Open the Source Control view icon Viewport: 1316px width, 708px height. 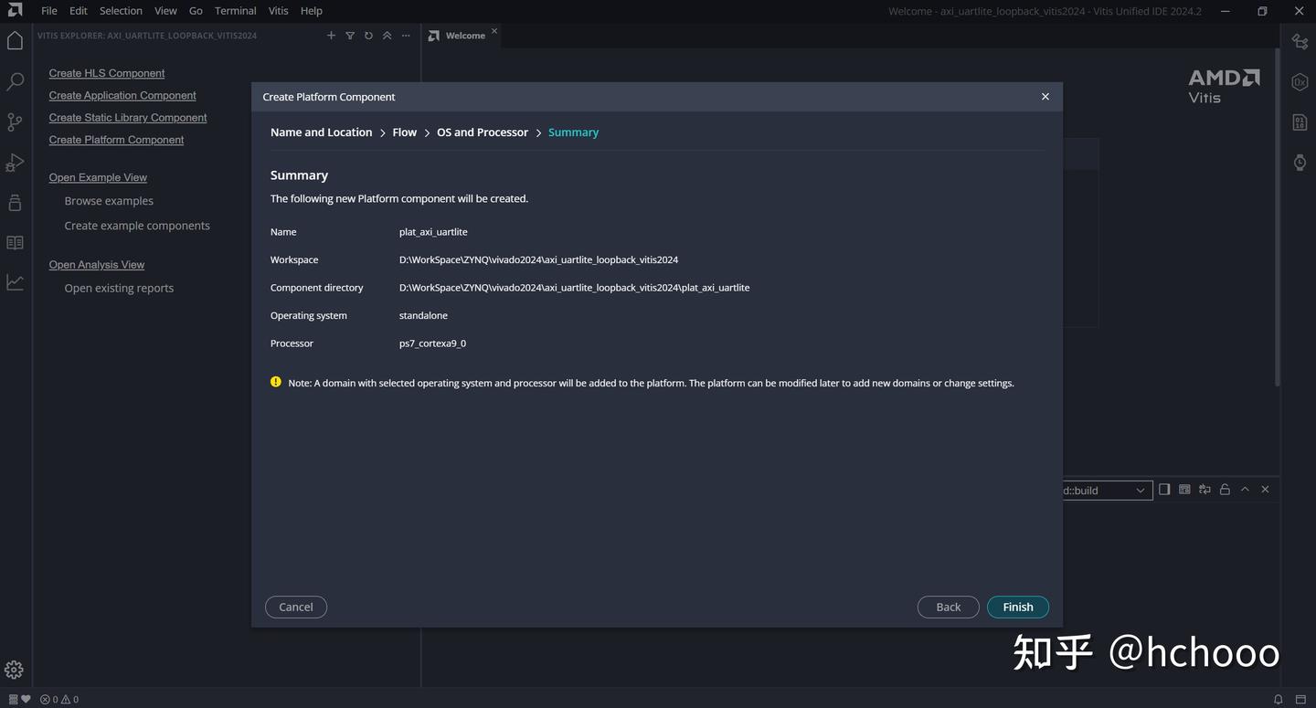click(x=15, y=122)
